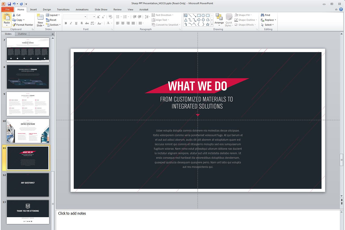Select slide 8 thumbnail
The height and width of the screenshot is (230, 345).
pos(28,77)
